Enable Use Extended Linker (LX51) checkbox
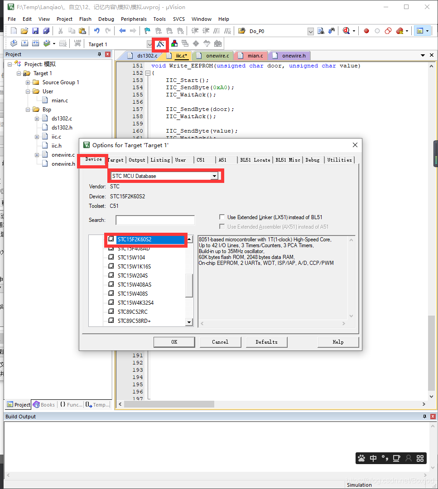 [x=222, y=217]
